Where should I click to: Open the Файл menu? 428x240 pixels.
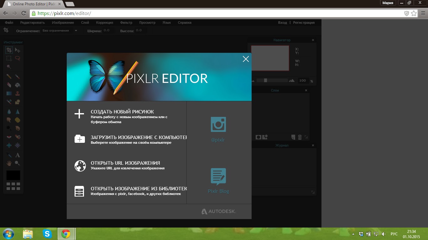(9, 22)
